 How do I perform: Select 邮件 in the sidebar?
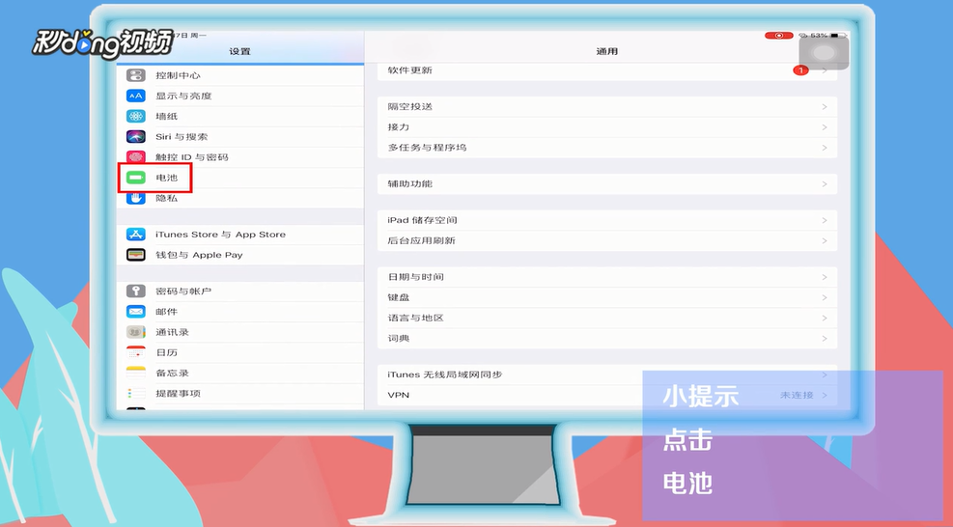240,312
